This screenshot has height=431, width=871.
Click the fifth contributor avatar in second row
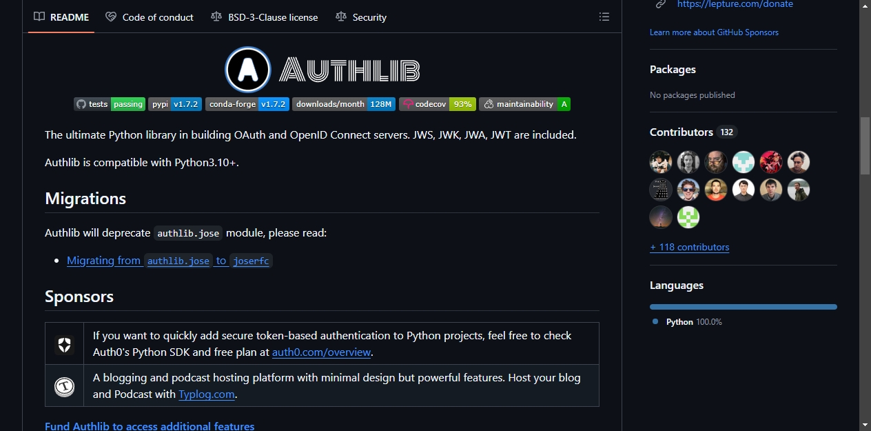[x=771, y=190]
